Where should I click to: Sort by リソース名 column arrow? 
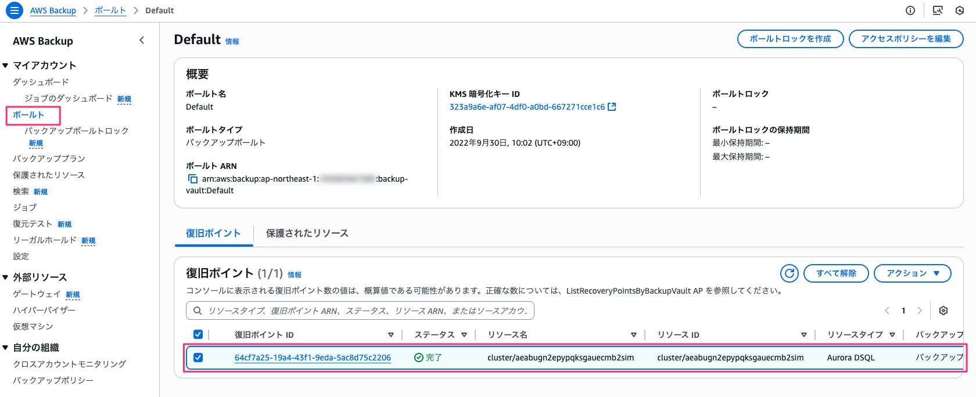[x=634, y=335]
